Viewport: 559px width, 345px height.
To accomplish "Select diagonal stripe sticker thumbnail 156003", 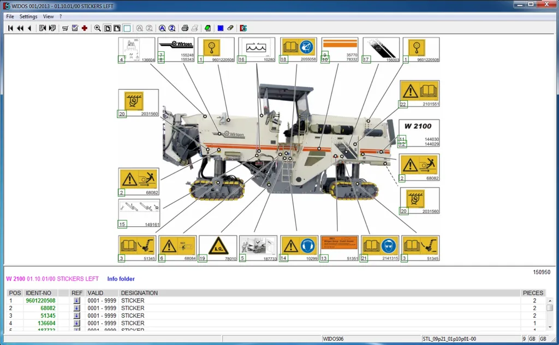I will [x=381, y=50].
